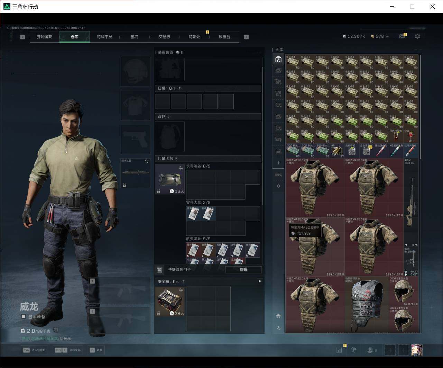
Task: Click the 进入特勤处 Tab shortcut button
Action: coord(35,350)
